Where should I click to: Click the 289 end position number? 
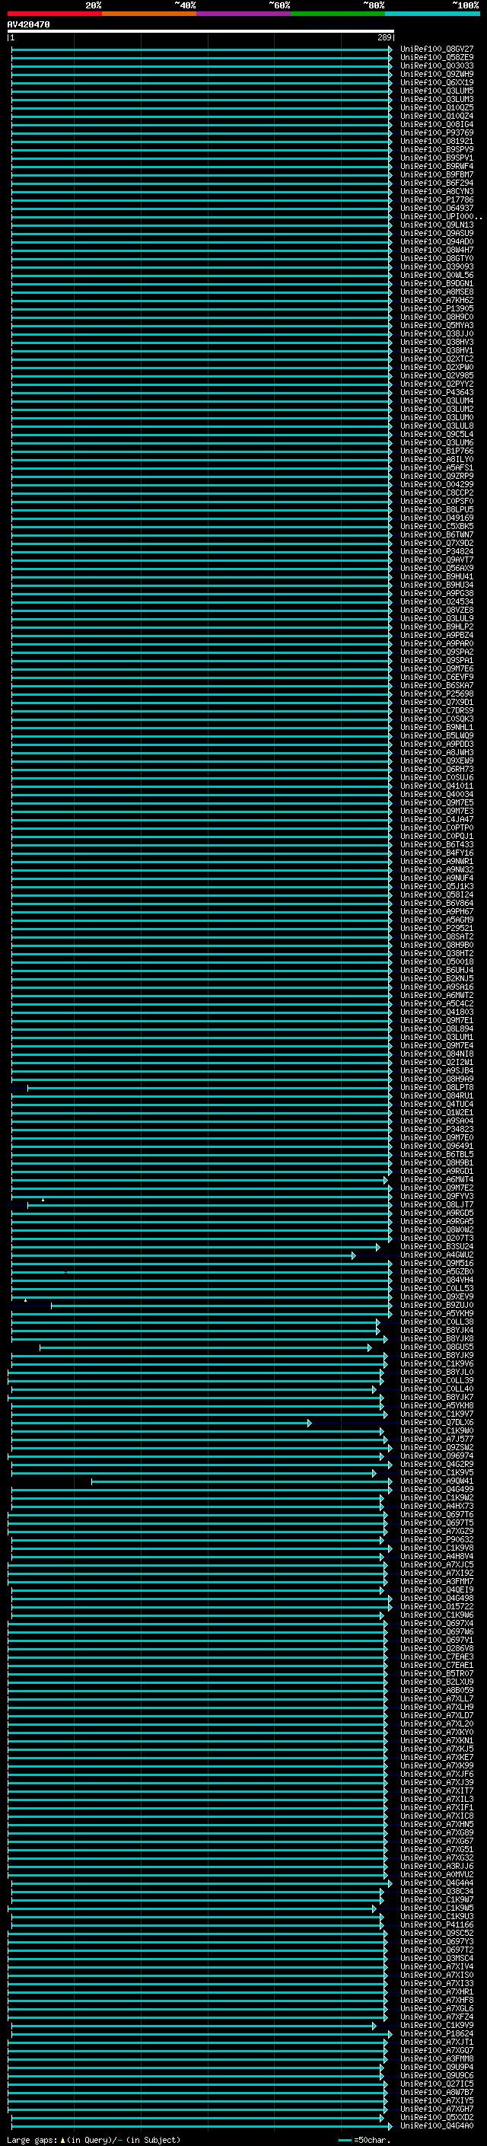coord(384,37)
